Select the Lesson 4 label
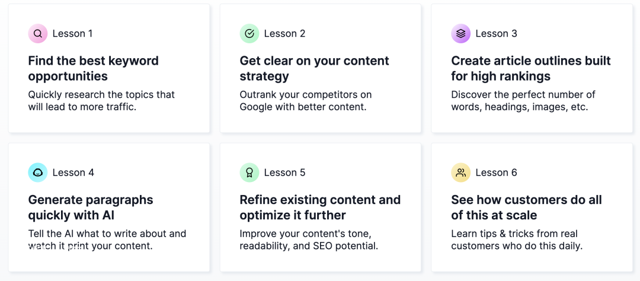This screenshot has width=640, height=281. [73, 173]
